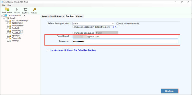Image resolution: width=192 pixels, height=95 pixels.
Task: Click the Backup toolbar icon
Action: point(17,9)
